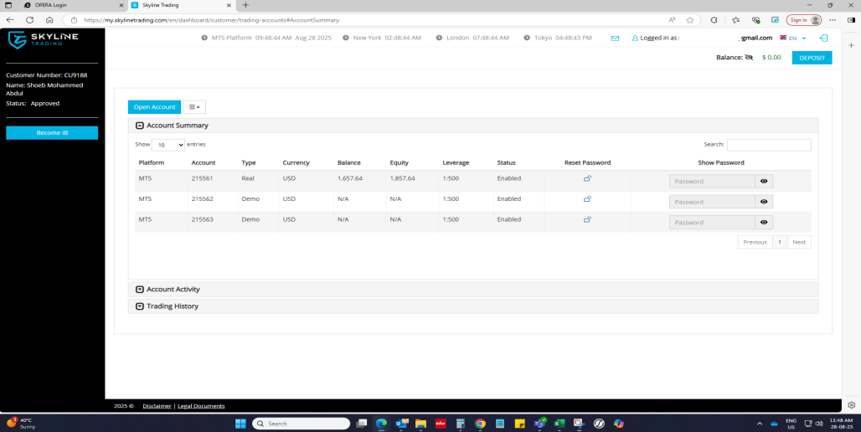
Task: Expand the Trading History section
Action: (x=140, y=306)
